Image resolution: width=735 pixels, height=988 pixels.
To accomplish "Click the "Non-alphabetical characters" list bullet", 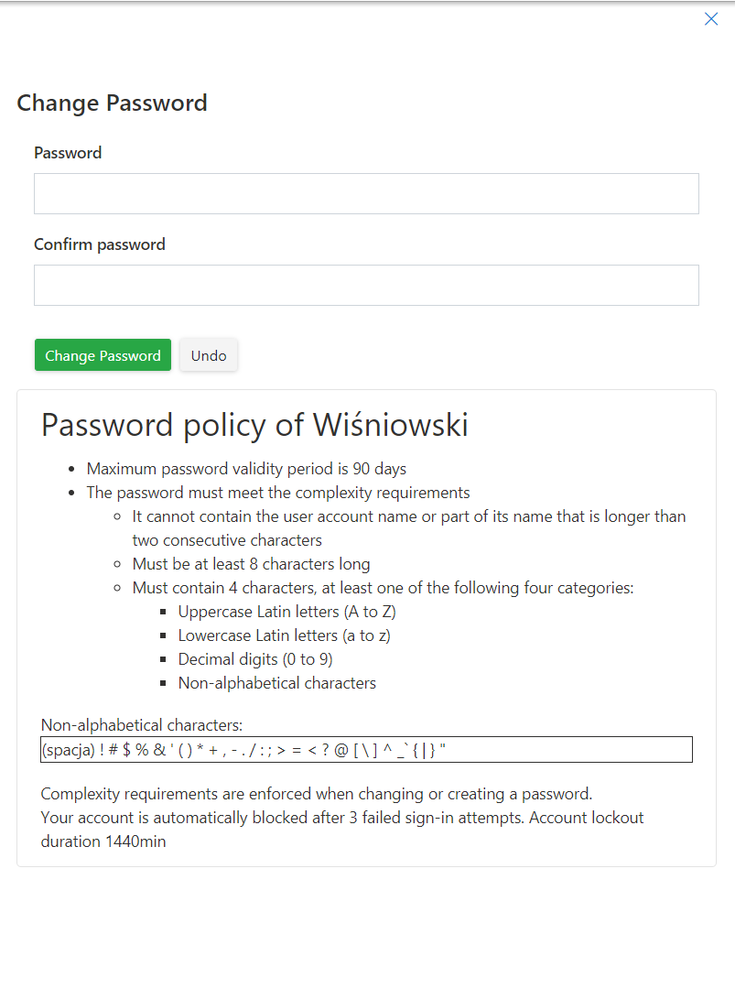I will click(x=276, y=683).
